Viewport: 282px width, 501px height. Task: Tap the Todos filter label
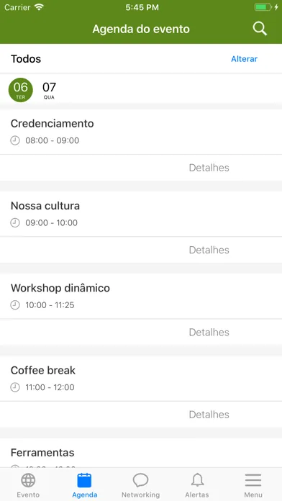pyautogui.click(x=26, y=59)
